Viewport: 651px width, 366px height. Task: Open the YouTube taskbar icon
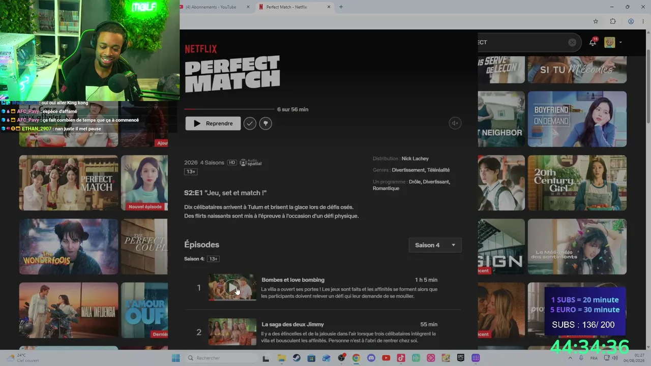(x=386, y=358)
